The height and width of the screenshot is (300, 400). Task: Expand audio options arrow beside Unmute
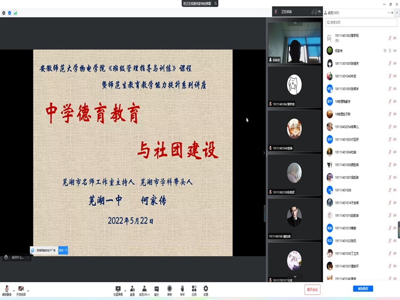[14, 290]
